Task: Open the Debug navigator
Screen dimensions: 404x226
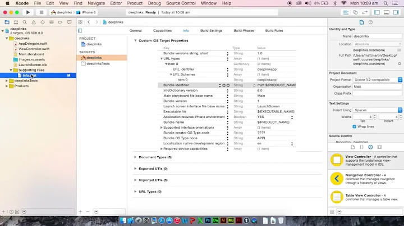Action: point(51,22)
